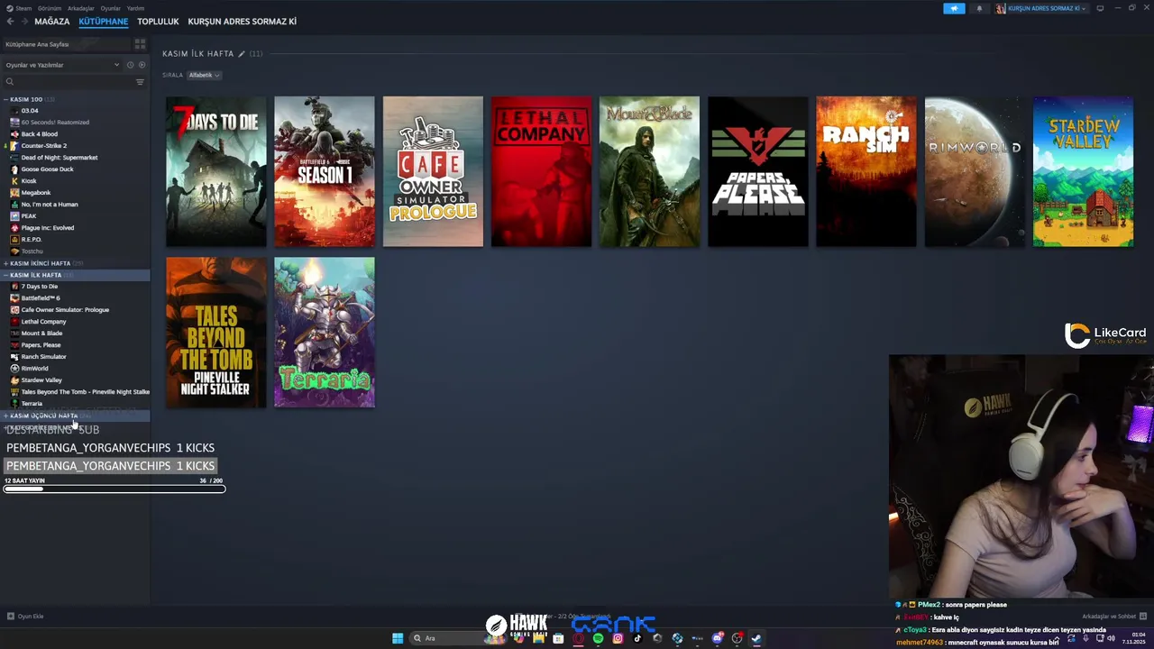Toggle library grid view icon

click(140, 43)
